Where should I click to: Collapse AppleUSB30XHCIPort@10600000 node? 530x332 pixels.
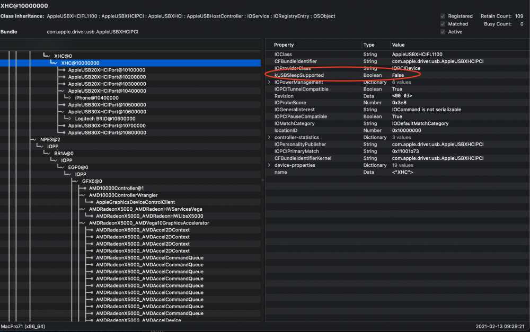click(62, 112)
